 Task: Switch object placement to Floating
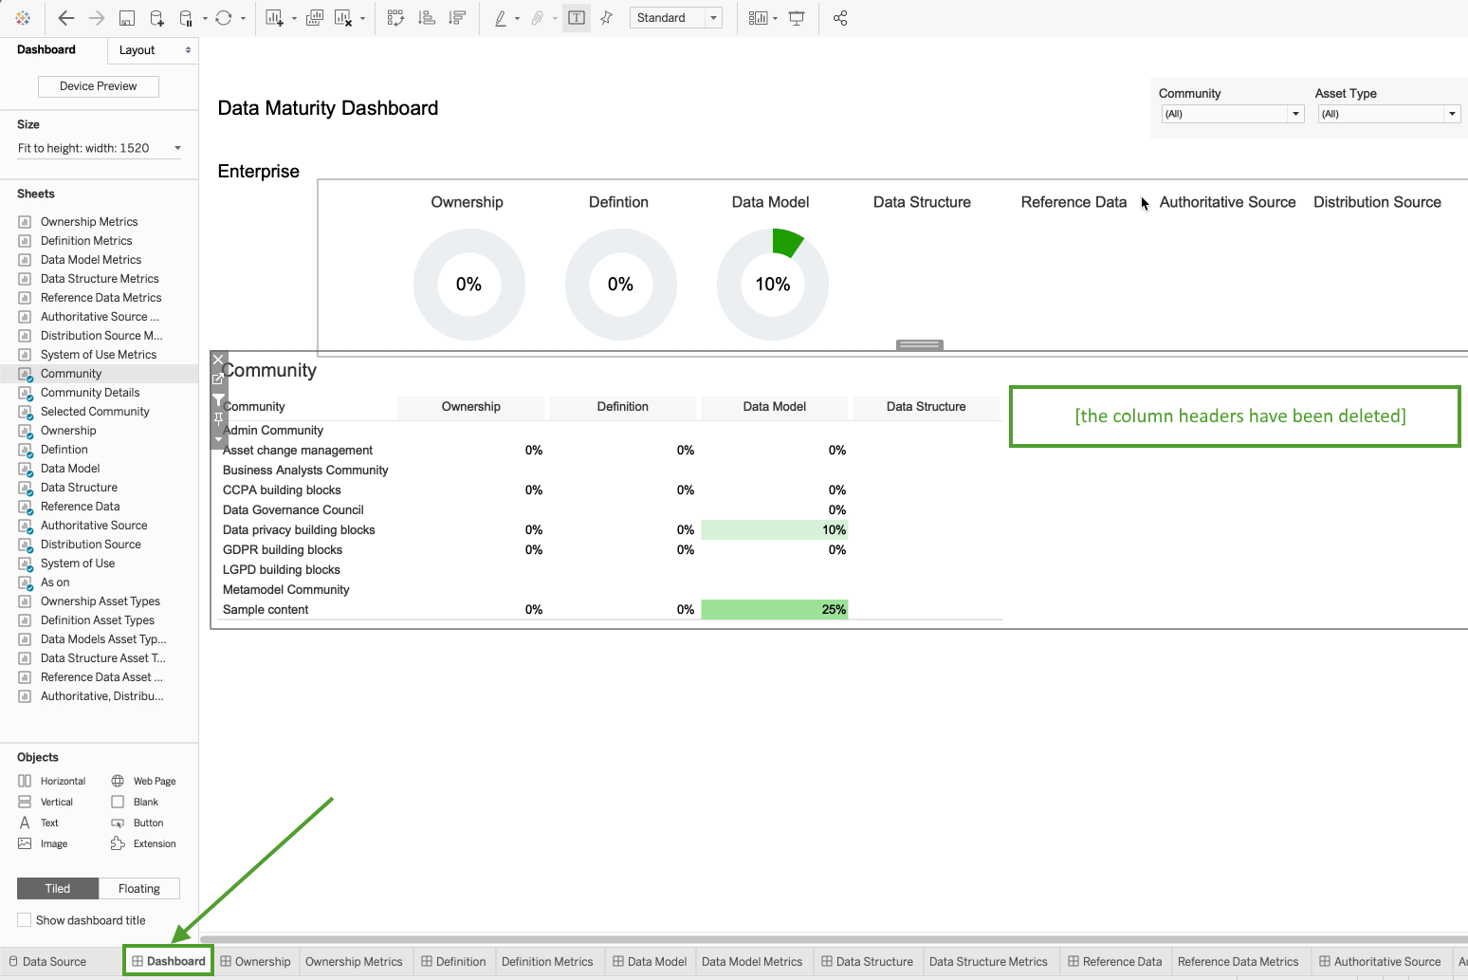point(139,889)
